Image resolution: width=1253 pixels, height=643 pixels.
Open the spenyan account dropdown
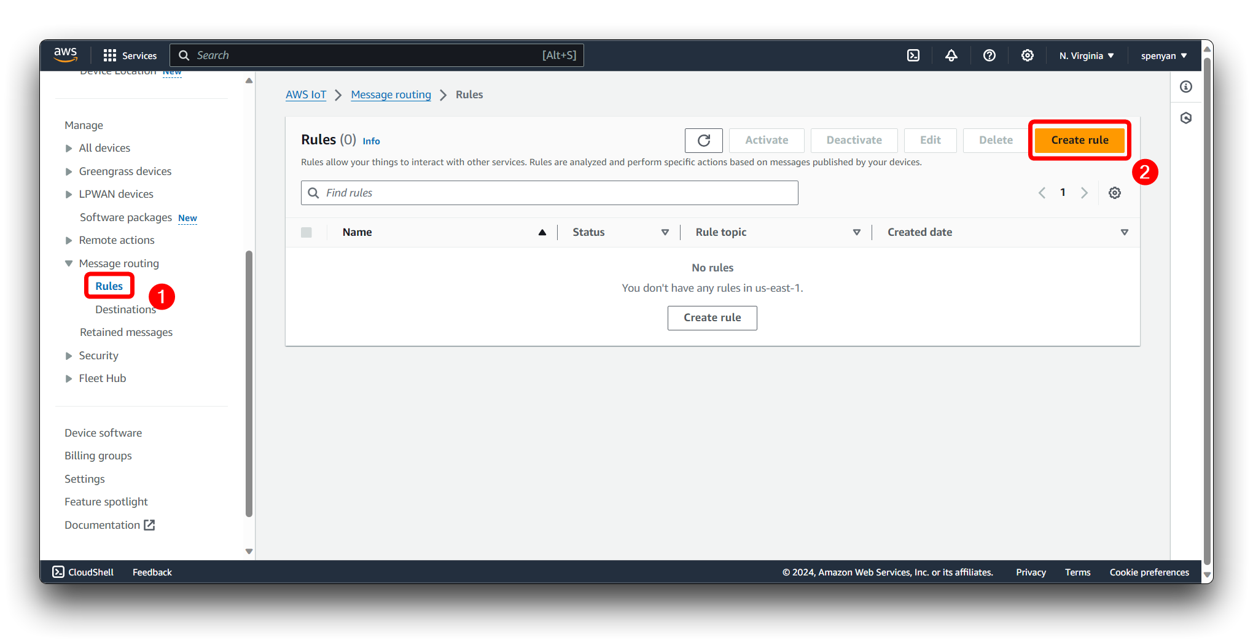click(1164, 55)
